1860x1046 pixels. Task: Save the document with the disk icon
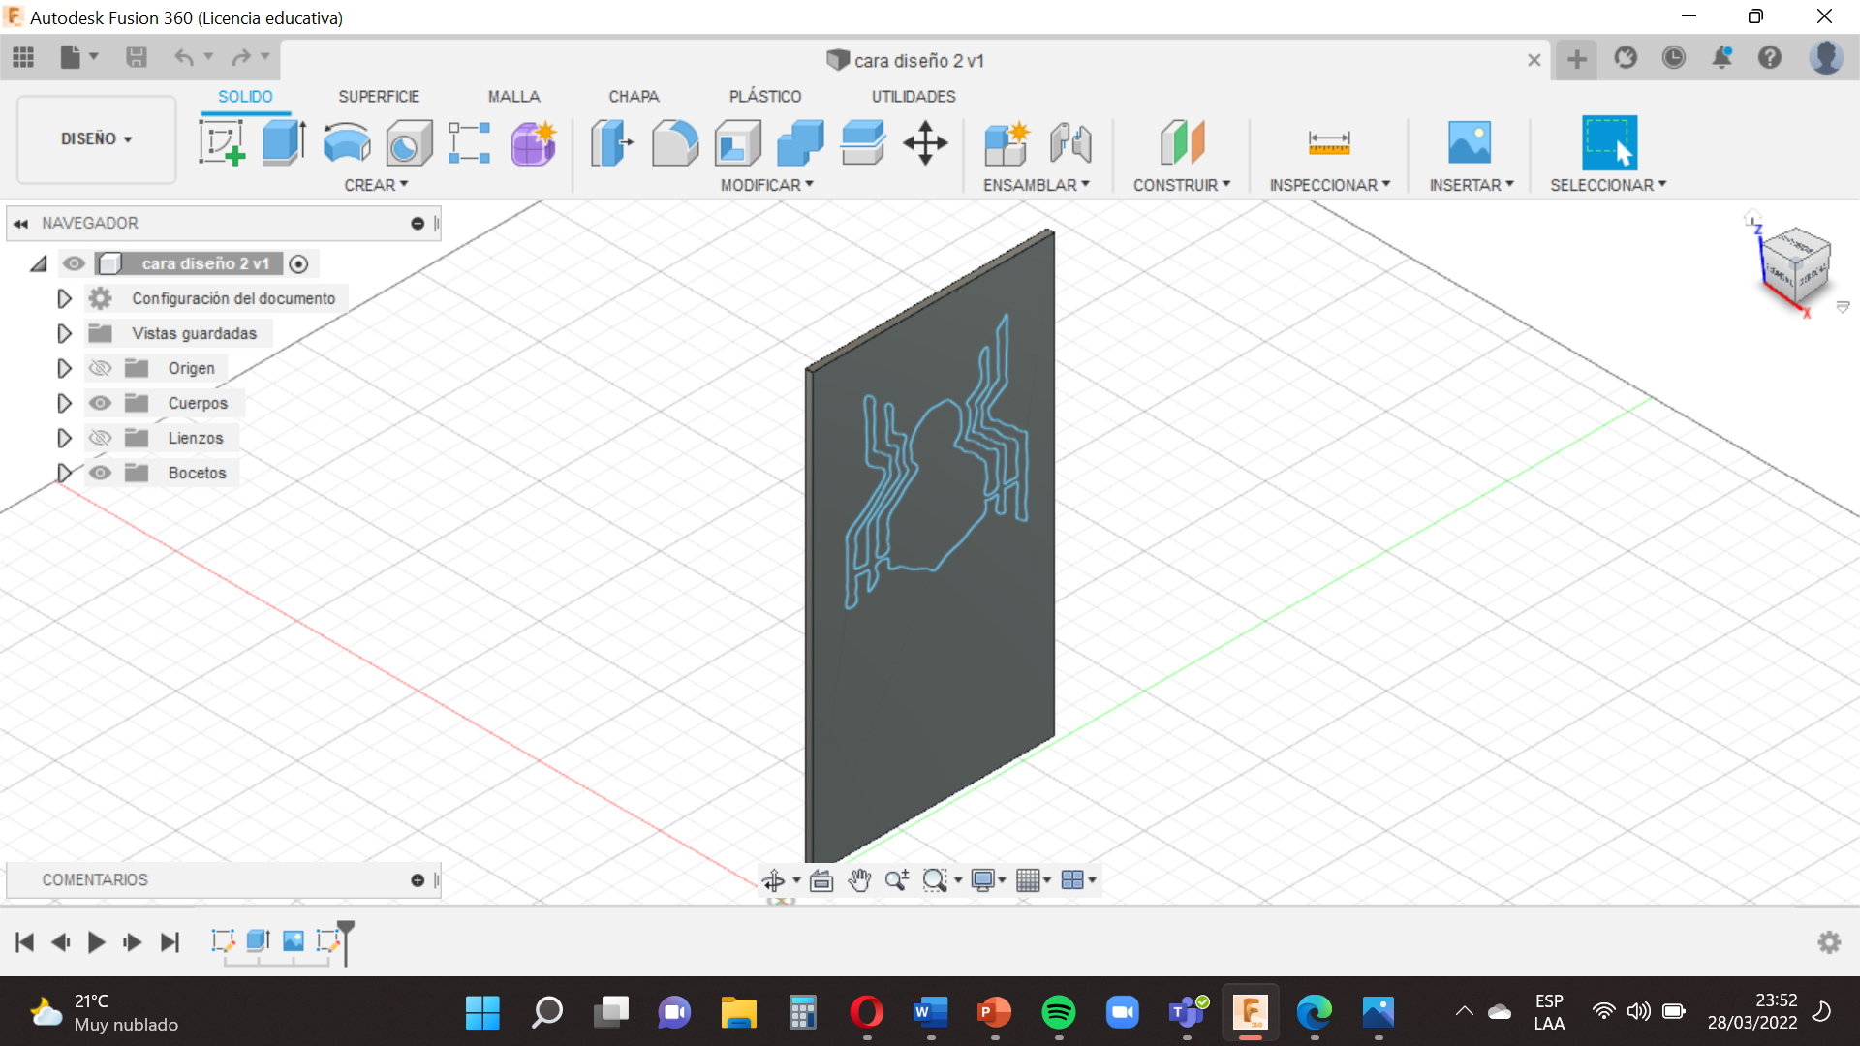point(137,58)
